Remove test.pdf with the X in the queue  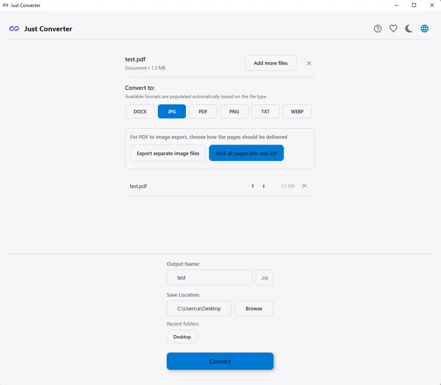tap(304, 186)
